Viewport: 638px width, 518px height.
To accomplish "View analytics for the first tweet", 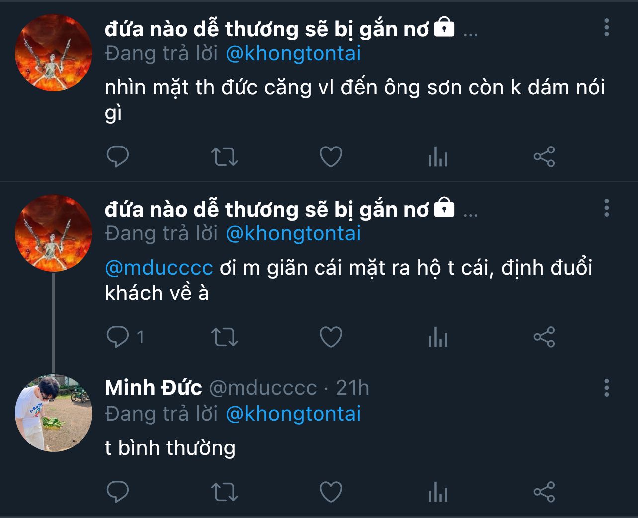I will (x=438, y=158).
